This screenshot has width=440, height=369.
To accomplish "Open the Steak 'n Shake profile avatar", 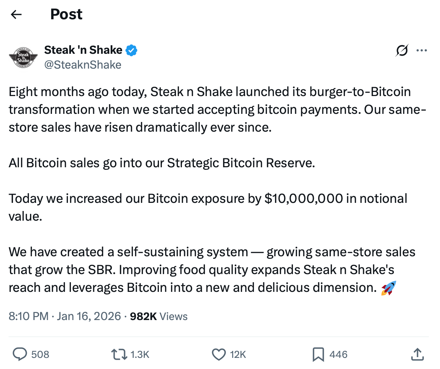I will [23, 57].
